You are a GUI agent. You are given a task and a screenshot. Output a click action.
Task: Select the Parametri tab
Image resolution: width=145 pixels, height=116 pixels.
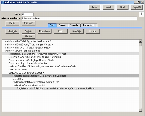coord(89,25)
